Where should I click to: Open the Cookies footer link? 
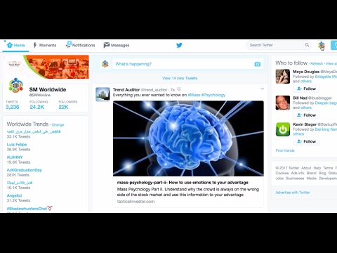click(282, 173)
